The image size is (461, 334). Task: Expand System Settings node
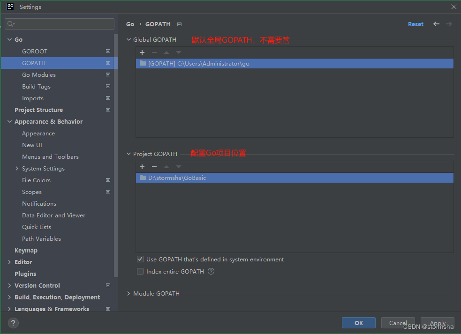pos(17,168)
